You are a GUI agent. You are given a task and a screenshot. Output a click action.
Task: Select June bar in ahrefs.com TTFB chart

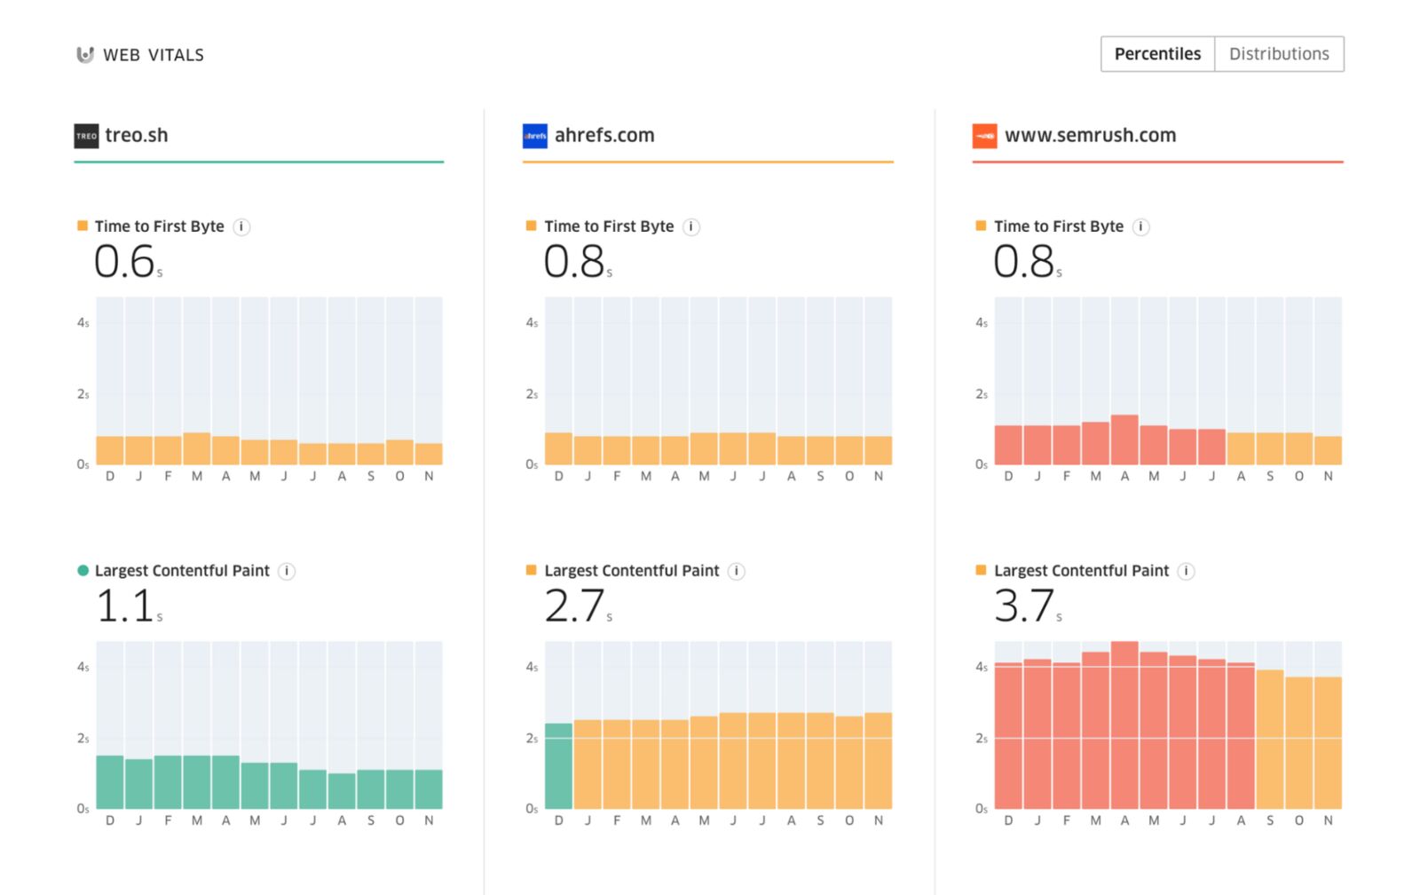[733, 448]
